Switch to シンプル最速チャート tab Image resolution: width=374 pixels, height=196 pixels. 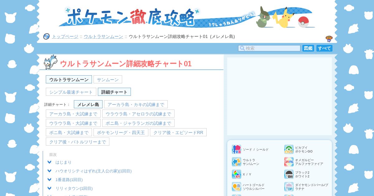(x=71, y=92)
